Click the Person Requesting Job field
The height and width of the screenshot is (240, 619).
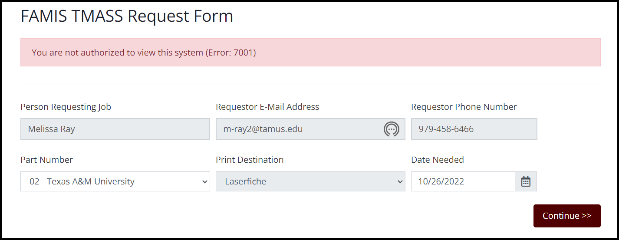tap(115, 129)
